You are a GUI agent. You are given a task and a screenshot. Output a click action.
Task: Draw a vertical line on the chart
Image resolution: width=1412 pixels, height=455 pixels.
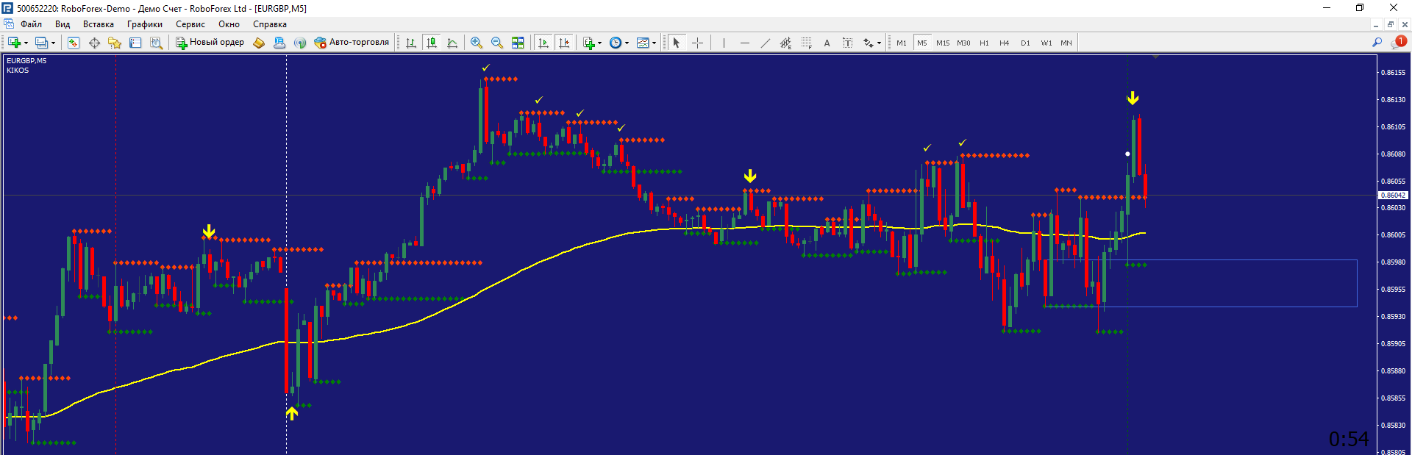tap(724, 43)
